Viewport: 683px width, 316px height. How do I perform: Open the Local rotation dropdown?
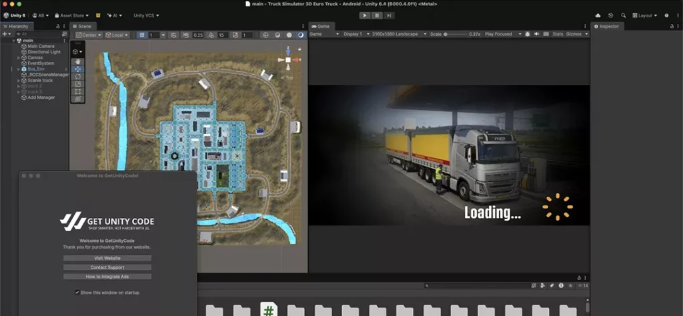tap(117, 35)
